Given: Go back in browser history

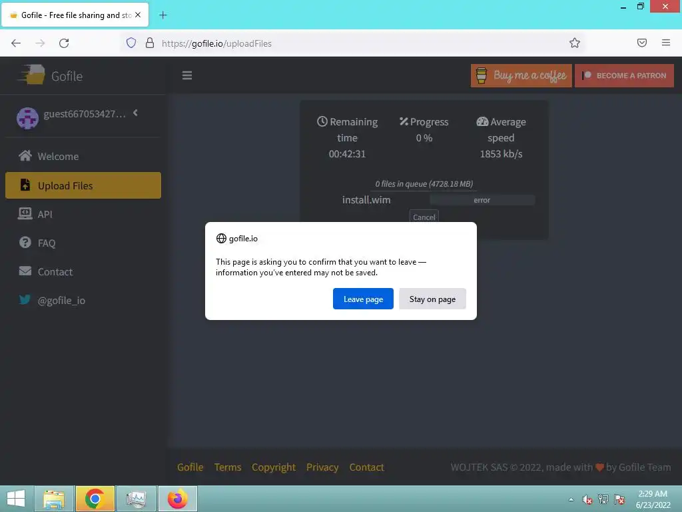Looking at the screenshot, I should (16, 43).
